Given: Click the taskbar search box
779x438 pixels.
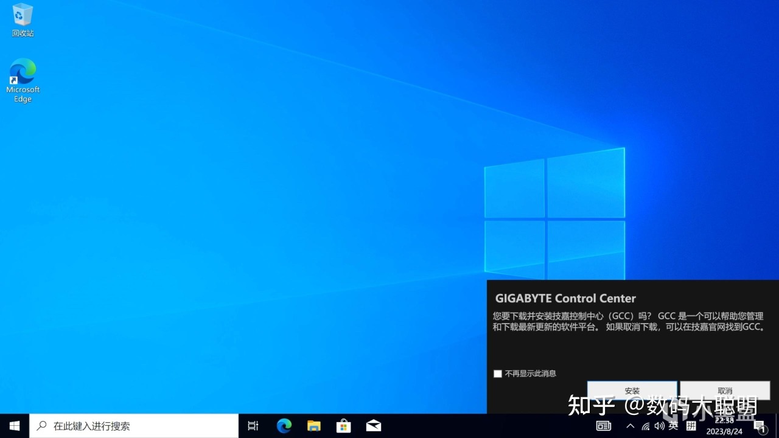Looking at the screenshot, I should click(x=134, y=426).
